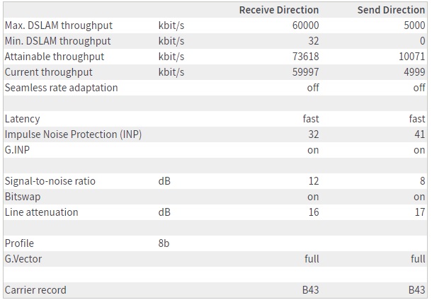Image resolution: width=432 pixels, height=300 pixels.
Task: Click the Impulse Noise Protection (INP) label
Action: coord(73,134)
